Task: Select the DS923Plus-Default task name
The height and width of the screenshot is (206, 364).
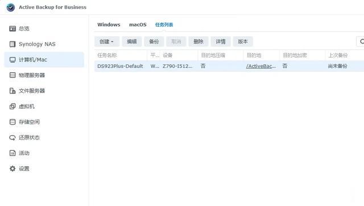Action: pyautogui.click(x=120, y=66)
